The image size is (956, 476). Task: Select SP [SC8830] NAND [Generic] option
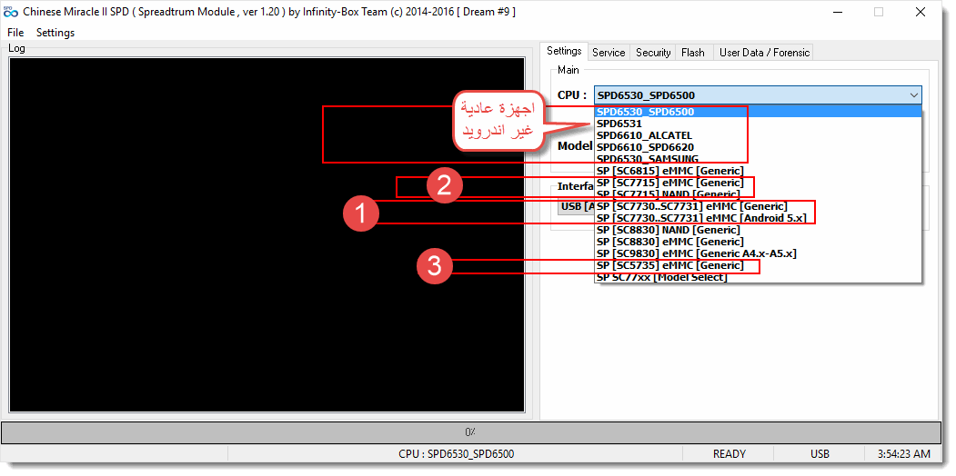758,230
